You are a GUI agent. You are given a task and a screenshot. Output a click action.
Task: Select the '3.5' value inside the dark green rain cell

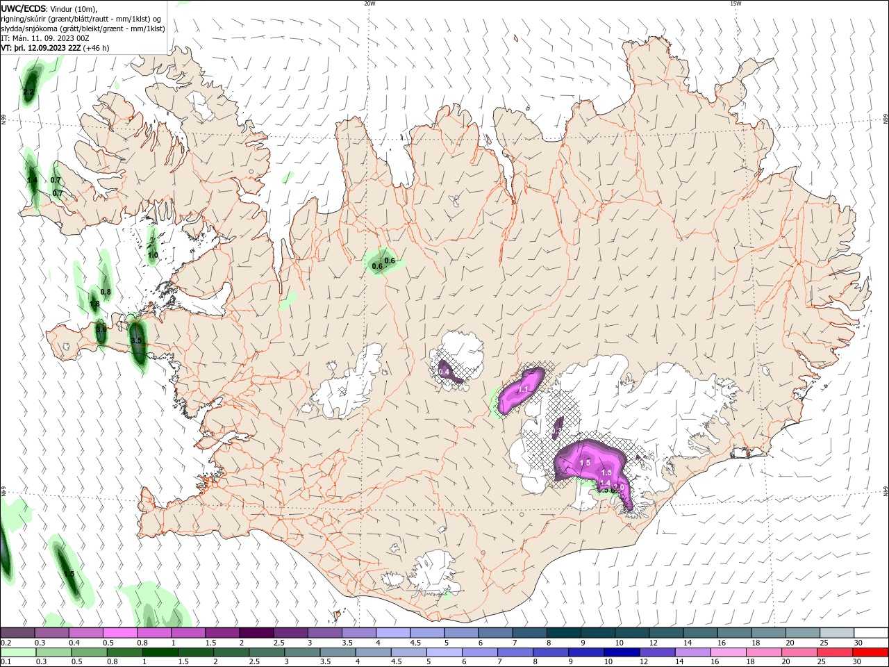pos(136,340)
